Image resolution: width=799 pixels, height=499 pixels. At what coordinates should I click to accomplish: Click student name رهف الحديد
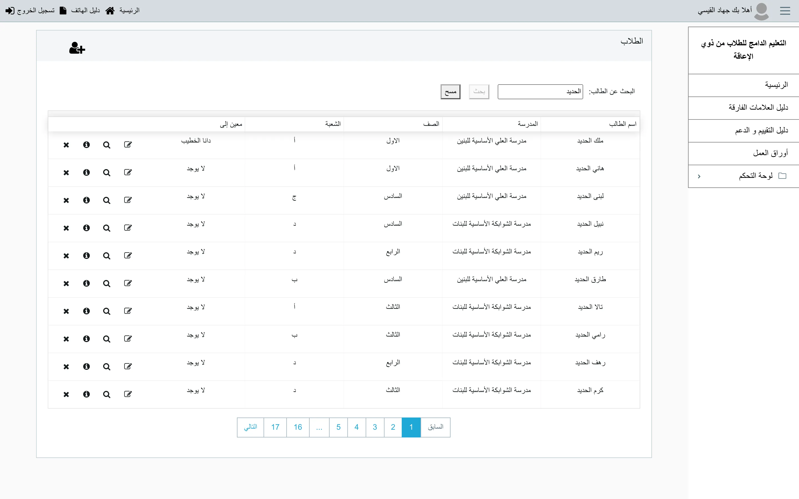click(x=590, y=362)
